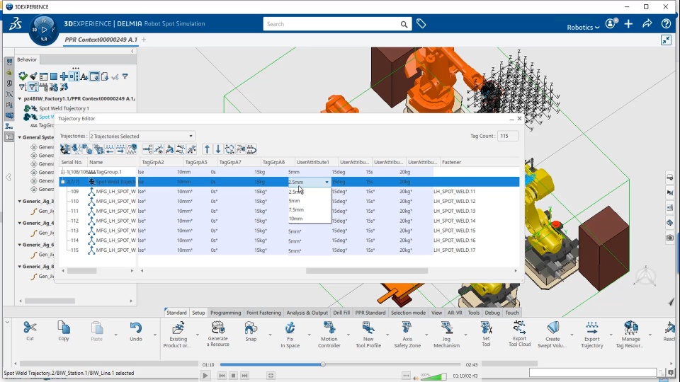The height and width of the screenshot is (382, 680).
Task: Click the add plus icon in top bar
Action: 628,24
